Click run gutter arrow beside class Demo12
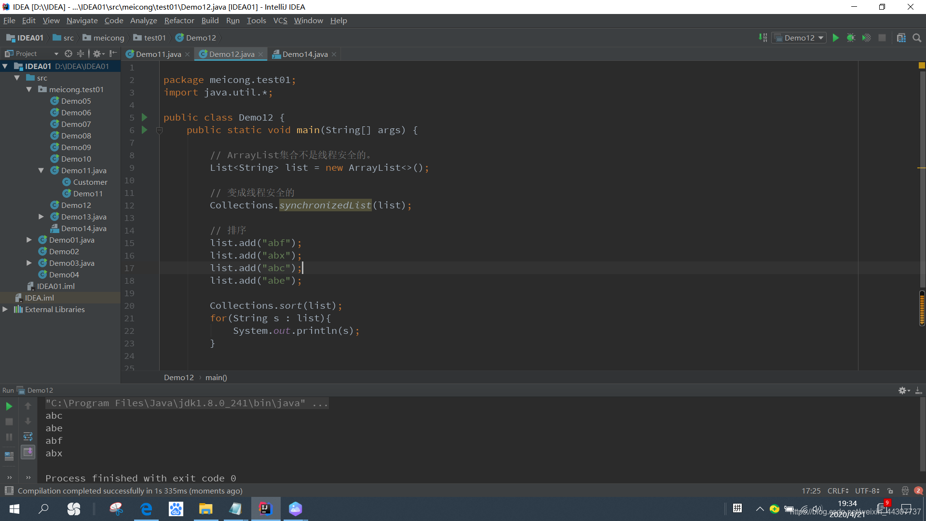The image size is (926, 521). (x=144, y=117)
